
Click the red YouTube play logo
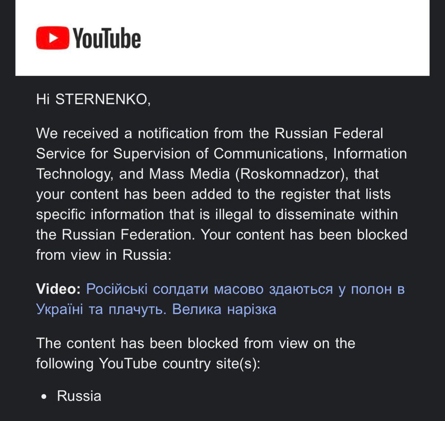[52, 38]
